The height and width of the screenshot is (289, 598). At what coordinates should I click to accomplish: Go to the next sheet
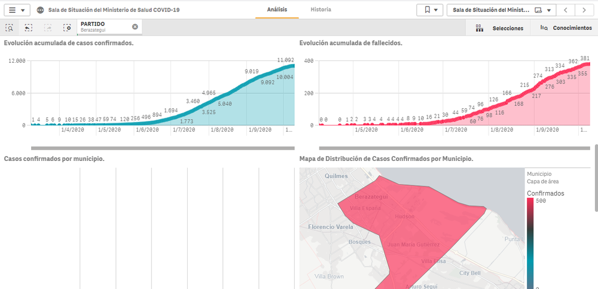point(584,10)
